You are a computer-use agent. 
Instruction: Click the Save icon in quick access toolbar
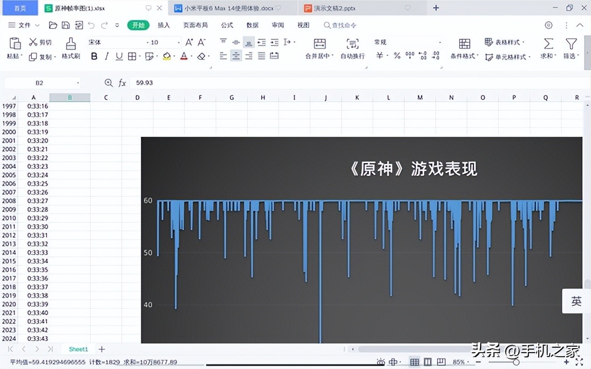click(65, 25)
